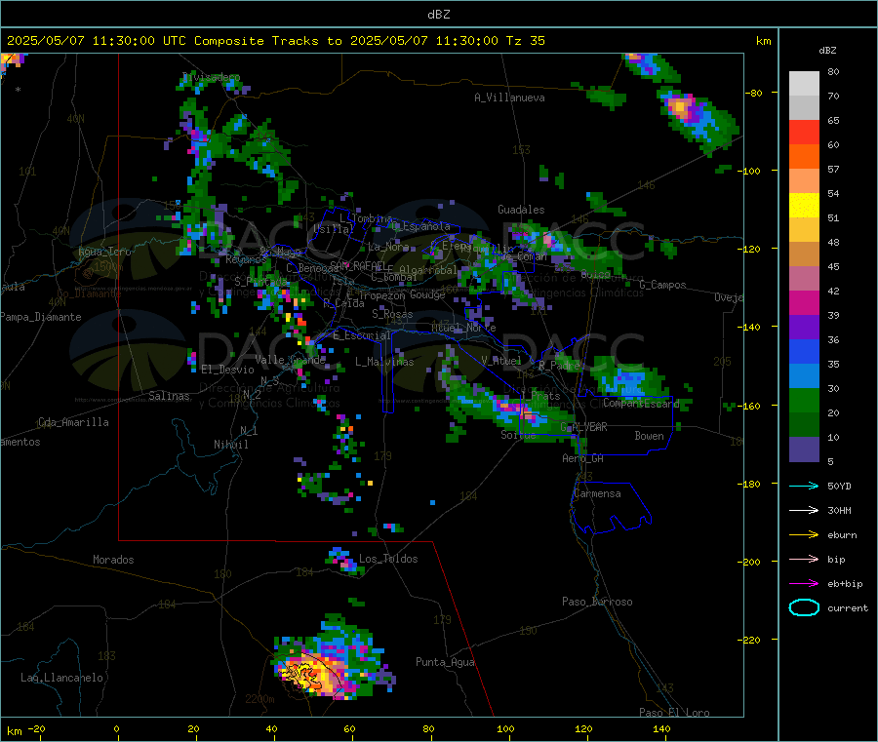Image resolution: width=878 pixels, height=742 pixels.
Task: Click the 'current' legend text
Action: pos(848,608)
